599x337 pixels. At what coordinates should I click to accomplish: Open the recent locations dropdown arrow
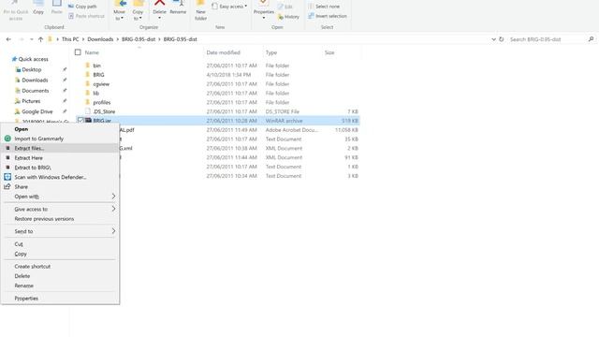coord(31,39)
